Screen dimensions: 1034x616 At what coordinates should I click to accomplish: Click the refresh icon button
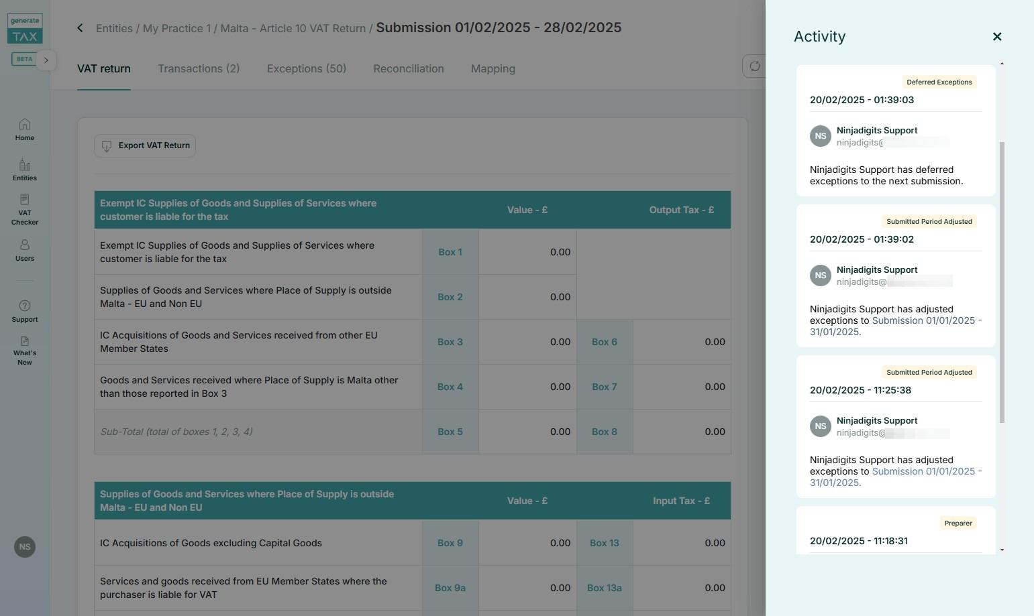pos(754,66)
